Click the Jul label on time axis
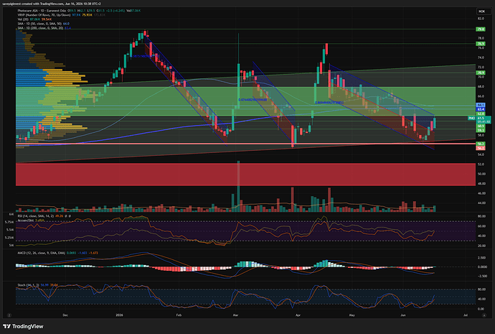The width and height of the screenshot is (495, 334). pos(466,315)
